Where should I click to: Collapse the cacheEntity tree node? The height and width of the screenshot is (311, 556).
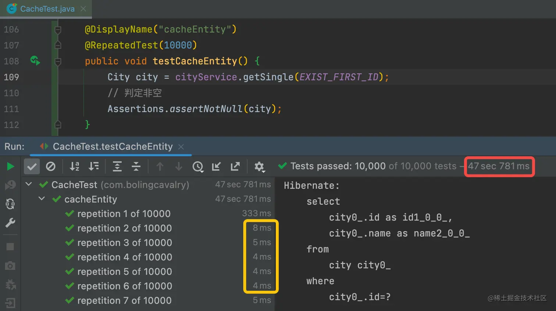click(x=42, y=199)
